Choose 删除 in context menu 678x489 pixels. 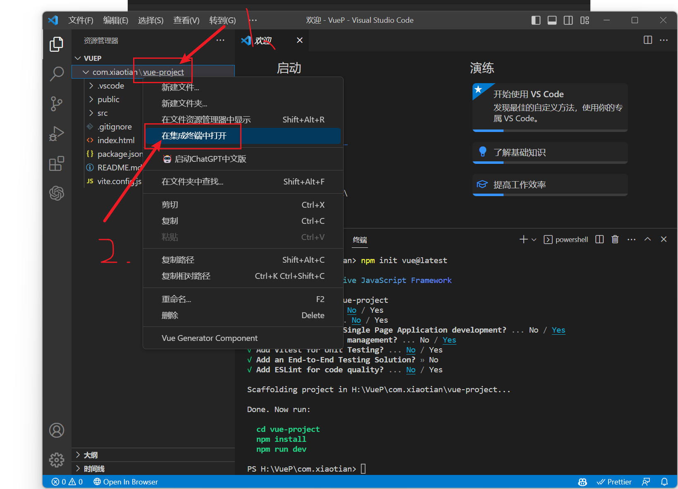243,315
